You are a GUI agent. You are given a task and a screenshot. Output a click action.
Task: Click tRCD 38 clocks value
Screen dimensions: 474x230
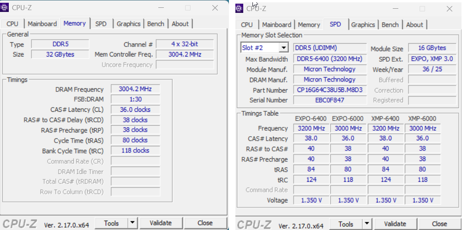coord(135,120)
